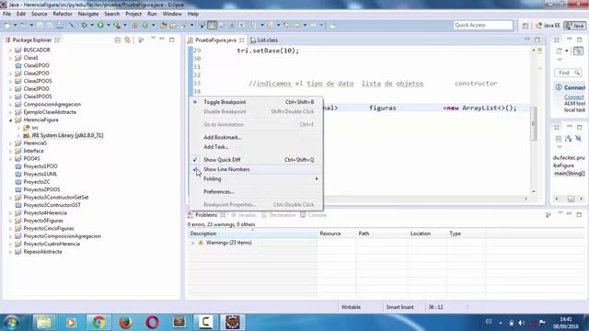Toggle Show Quick Diff option
589x331 pixels.
222,160
